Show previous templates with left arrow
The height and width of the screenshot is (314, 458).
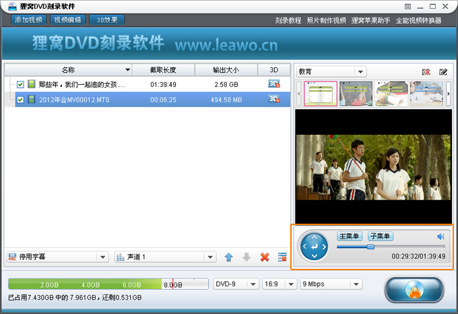coord(298,94)
